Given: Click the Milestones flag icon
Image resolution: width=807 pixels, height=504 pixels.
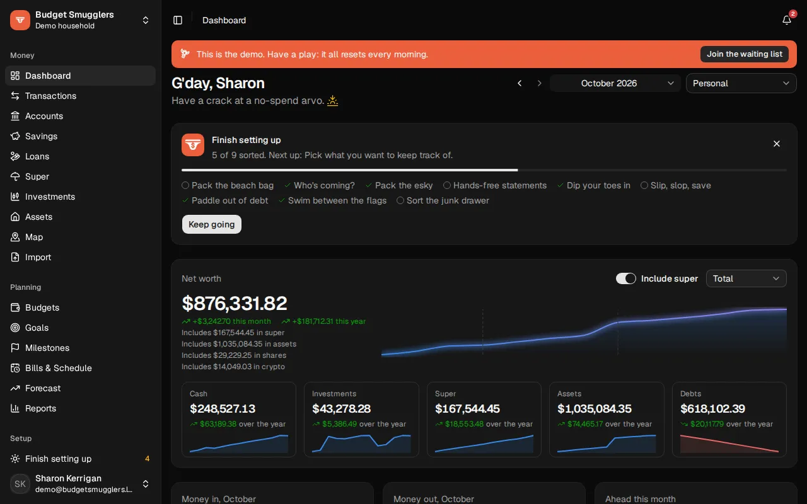Looking at the screenshot, I should pos(16,348).
